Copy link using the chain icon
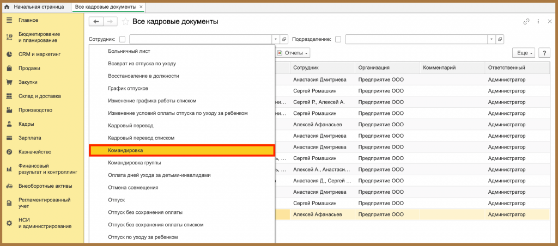This screenshot has width=558, height=246. point(526,22)
